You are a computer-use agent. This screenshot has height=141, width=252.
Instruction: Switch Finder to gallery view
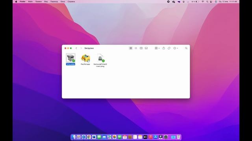click(146, 48)
